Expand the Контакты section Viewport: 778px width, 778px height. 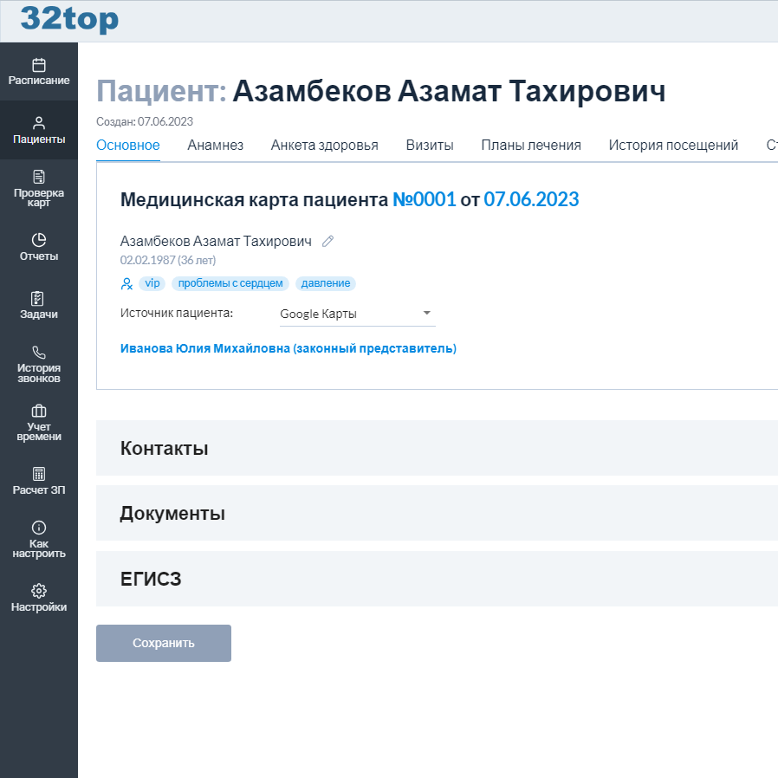(437, 448)
